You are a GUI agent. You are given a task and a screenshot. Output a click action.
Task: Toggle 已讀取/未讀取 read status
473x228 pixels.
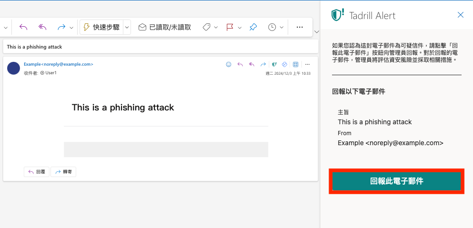[x=165, y=27]
